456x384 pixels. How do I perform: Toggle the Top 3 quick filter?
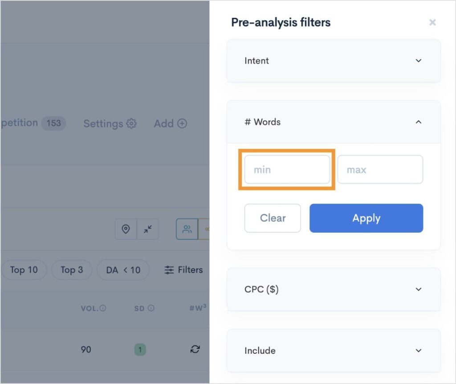72,270
